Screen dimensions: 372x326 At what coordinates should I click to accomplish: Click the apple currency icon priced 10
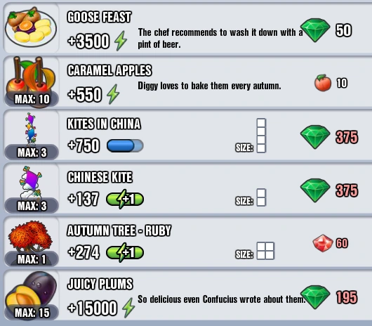click(x=323, y=83)
